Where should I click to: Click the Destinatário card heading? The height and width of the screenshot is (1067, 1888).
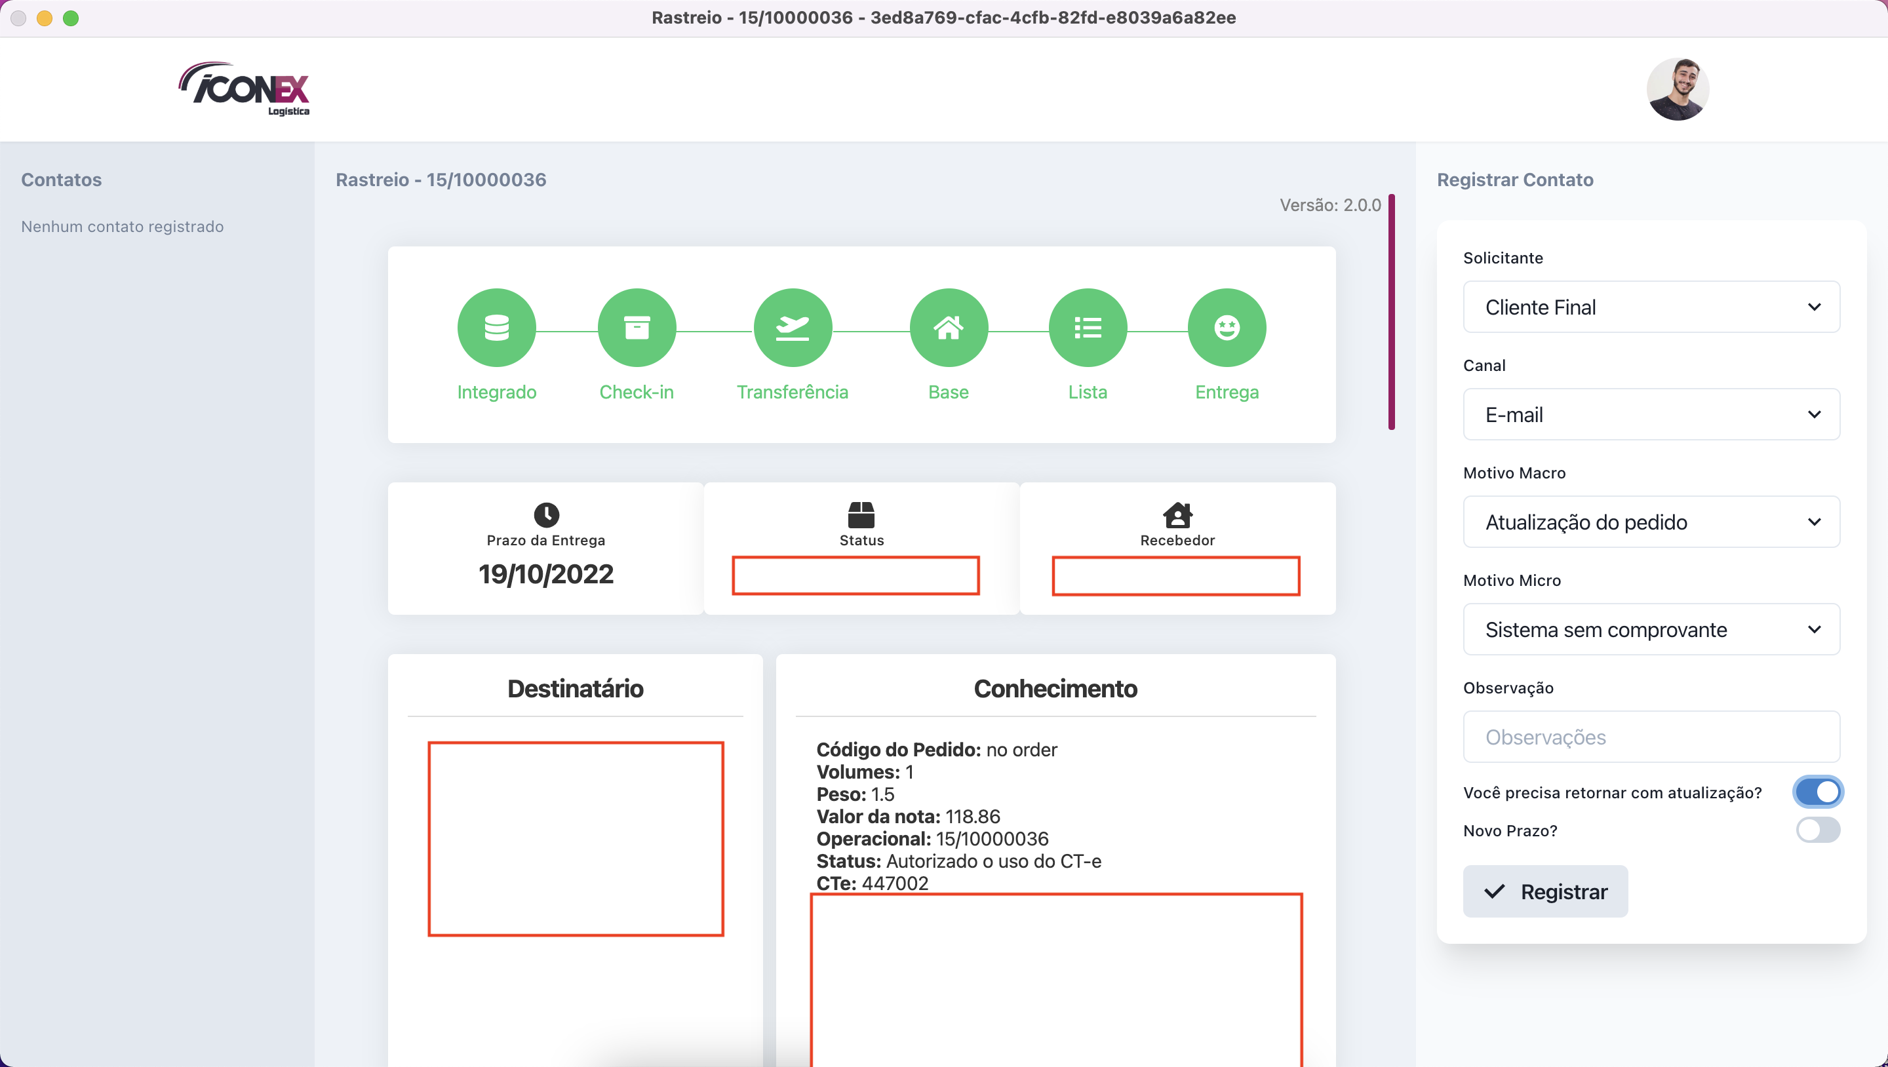point(576,688)
